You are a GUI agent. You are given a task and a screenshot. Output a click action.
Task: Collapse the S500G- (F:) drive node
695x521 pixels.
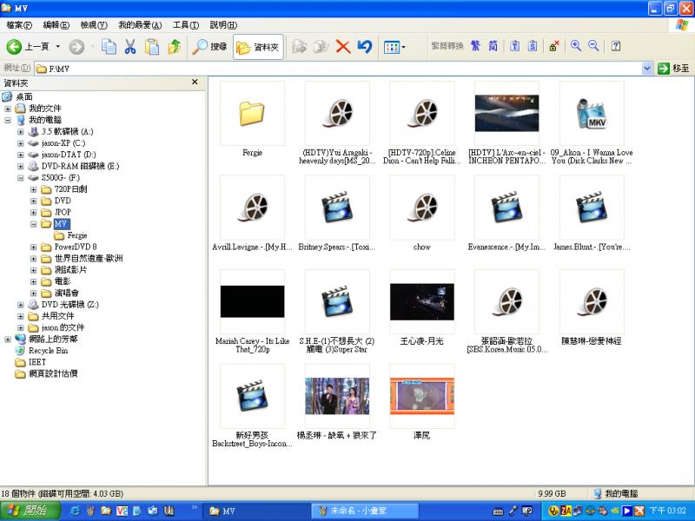click(21, 177)
